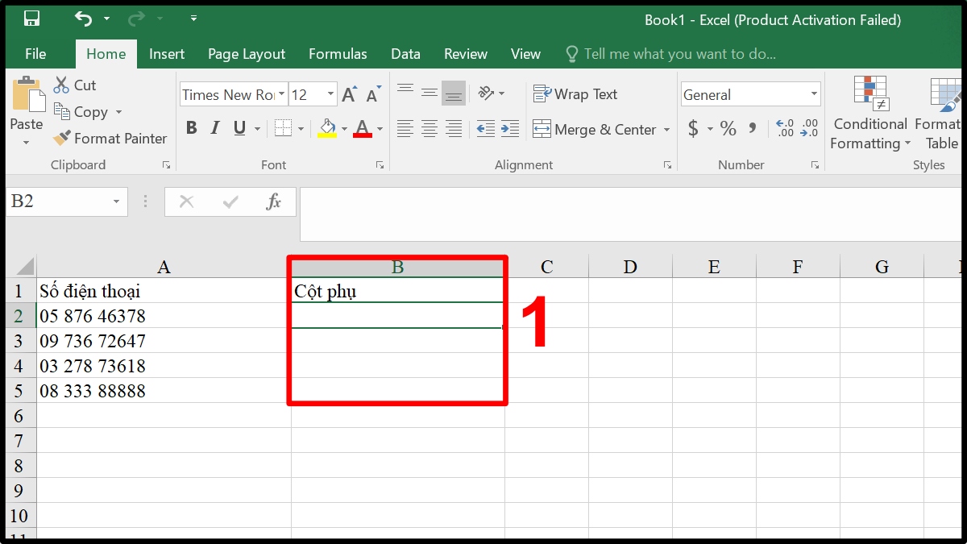Viewport: 967px width, 544px height.
Task: Open the Review tab
Action: [x=465, y=53]
